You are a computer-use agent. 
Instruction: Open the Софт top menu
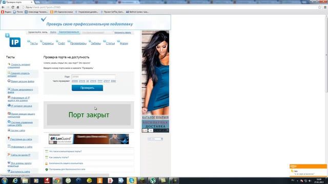61,43
